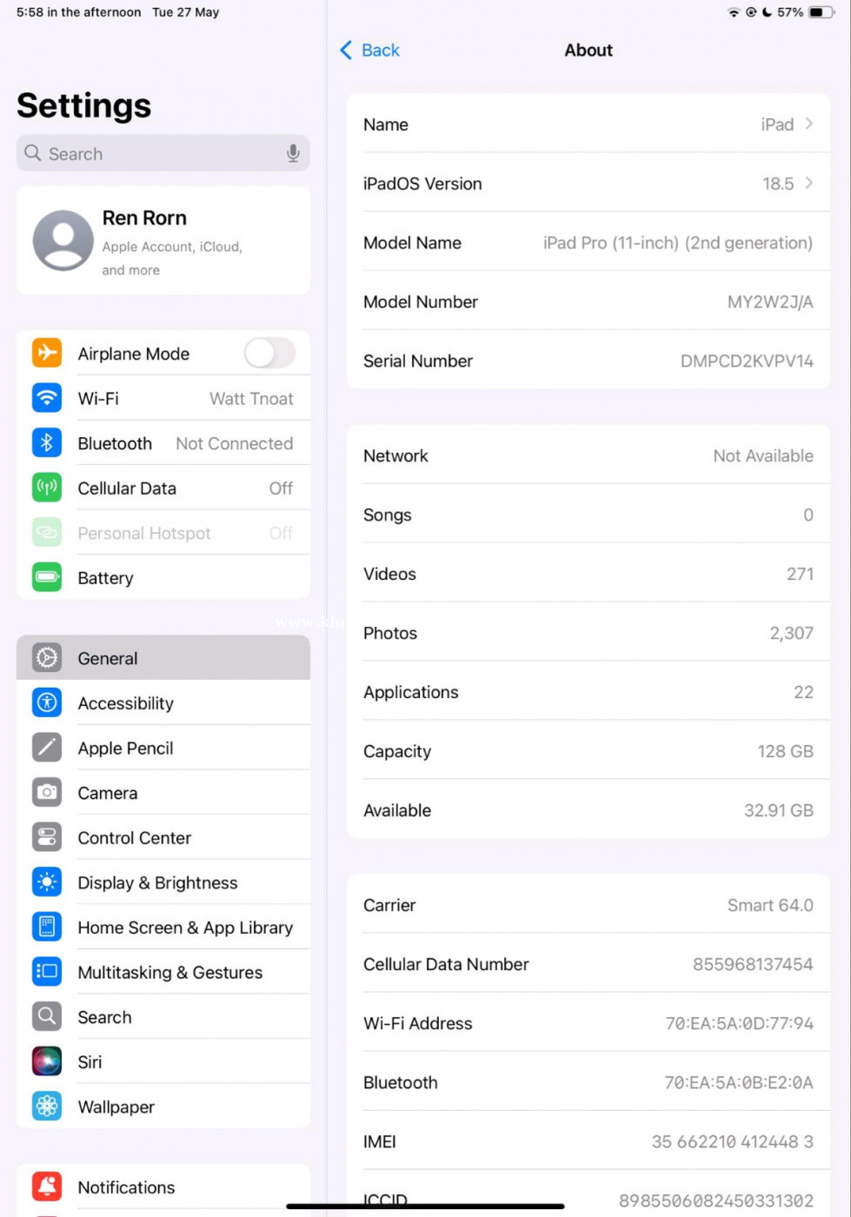Open the Bluetooth menu item label
The image size is (851, 1217).
[x=115, y=443]
